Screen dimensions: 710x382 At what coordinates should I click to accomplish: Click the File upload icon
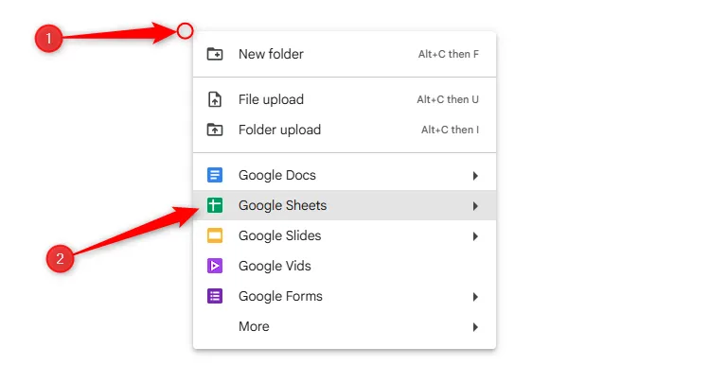coord(215,99)
